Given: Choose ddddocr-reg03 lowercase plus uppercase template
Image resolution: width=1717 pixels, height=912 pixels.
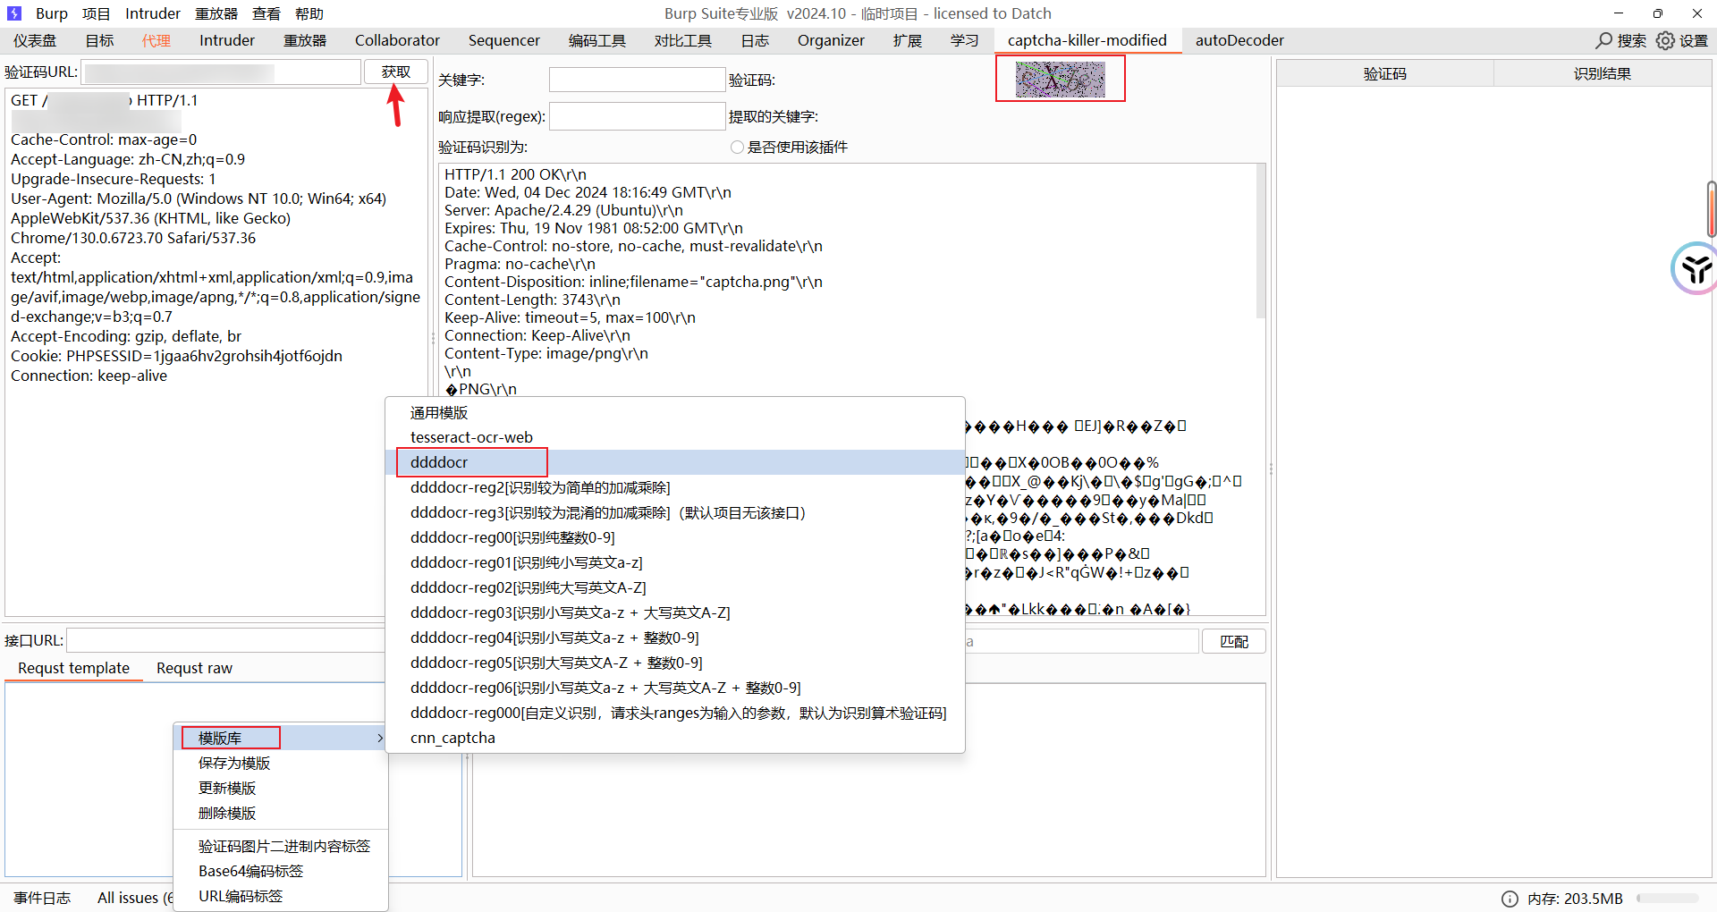Looking at the screenshot, I should point(675,612).
